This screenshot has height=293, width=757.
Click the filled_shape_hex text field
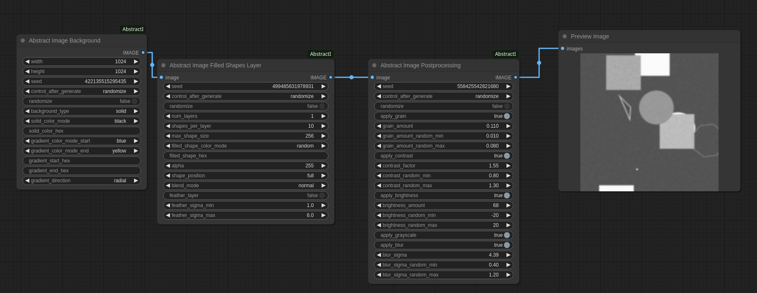click(246, 156)
